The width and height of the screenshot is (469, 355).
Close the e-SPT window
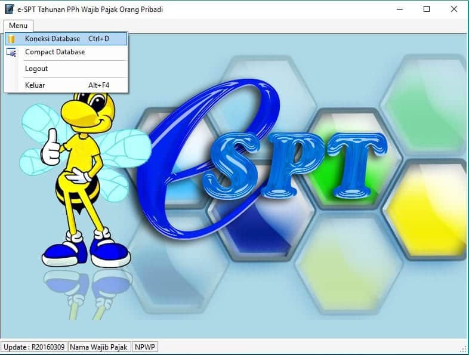(x=454, y=10)
